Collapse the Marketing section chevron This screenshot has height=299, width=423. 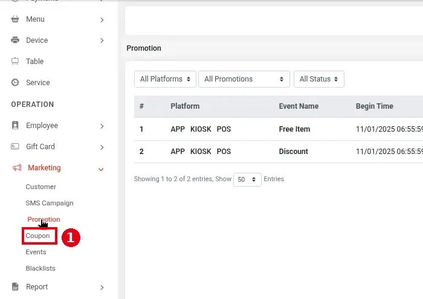click(101, 169)
